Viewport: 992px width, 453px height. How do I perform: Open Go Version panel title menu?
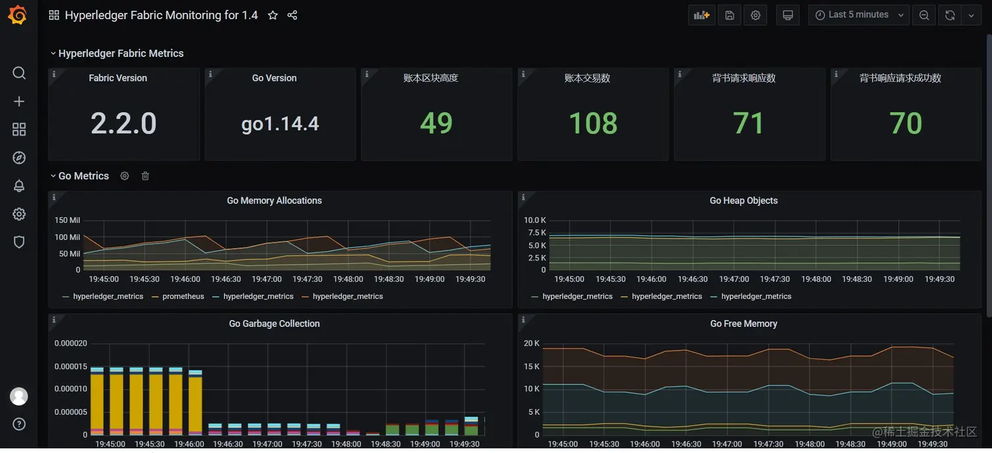(274, 77)
